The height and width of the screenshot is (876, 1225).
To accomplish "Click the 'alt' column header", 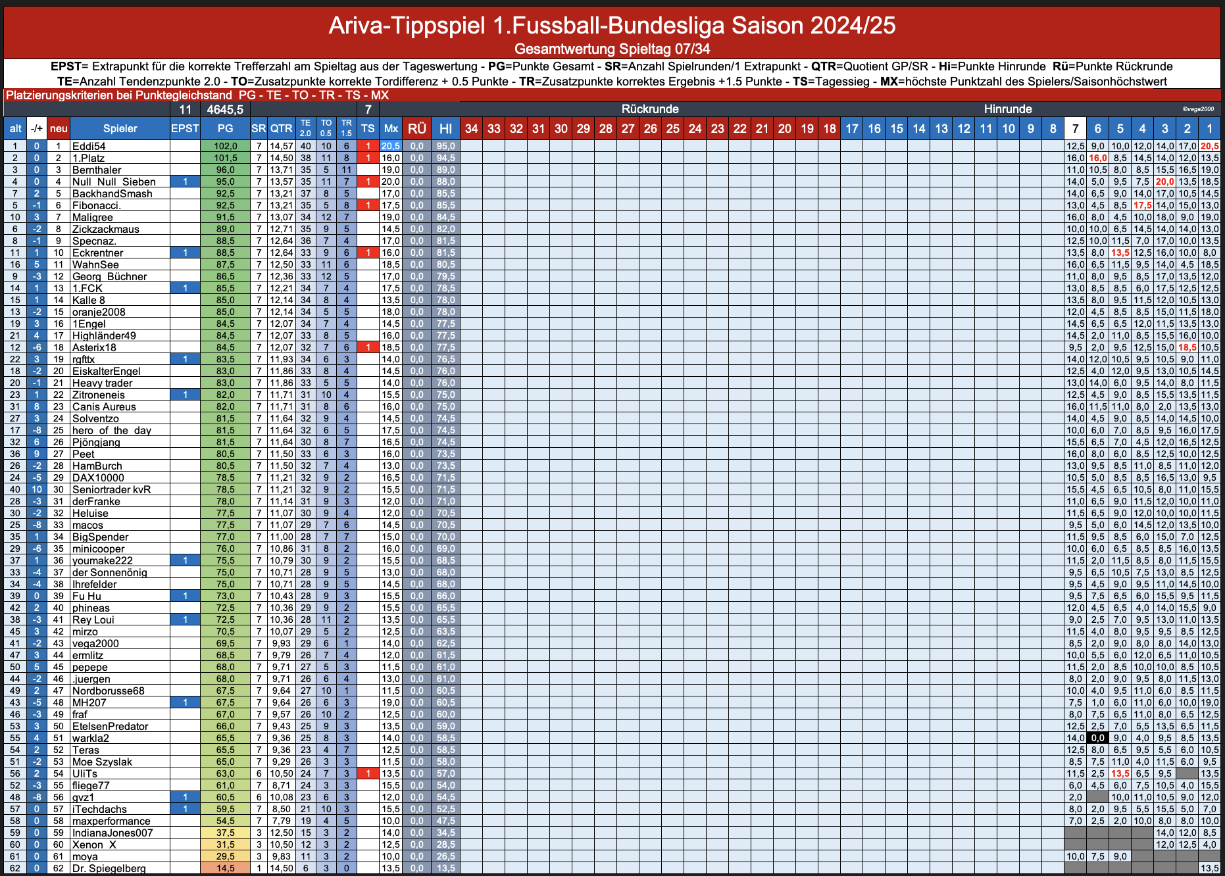I will point(15,128).
